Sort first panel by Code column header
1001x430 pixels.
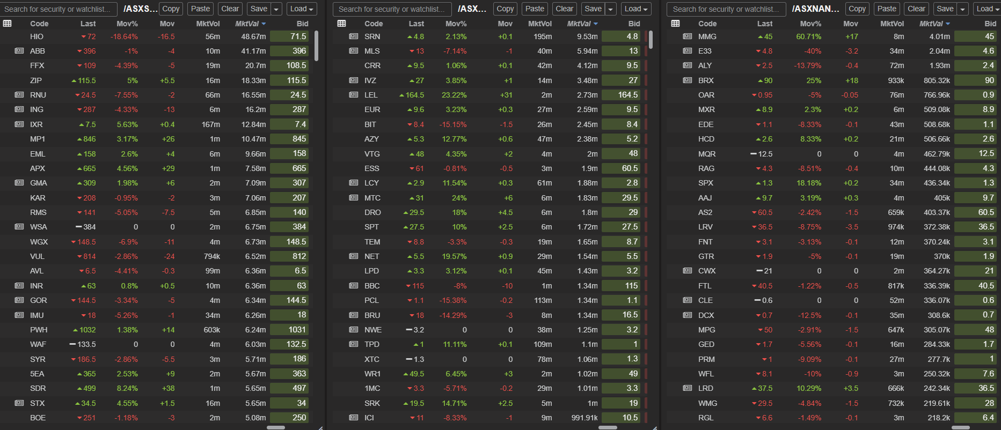click(x=39, y=24)
